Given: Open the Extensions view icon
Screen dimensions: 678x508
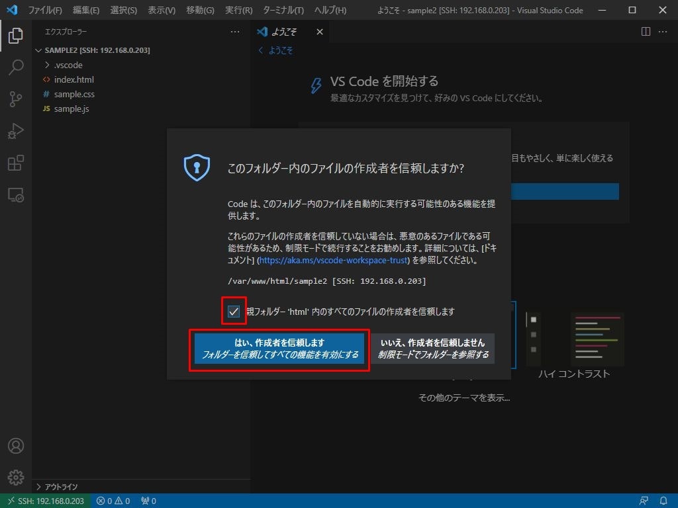Looking at the screenshot, I should coord(16,163).
